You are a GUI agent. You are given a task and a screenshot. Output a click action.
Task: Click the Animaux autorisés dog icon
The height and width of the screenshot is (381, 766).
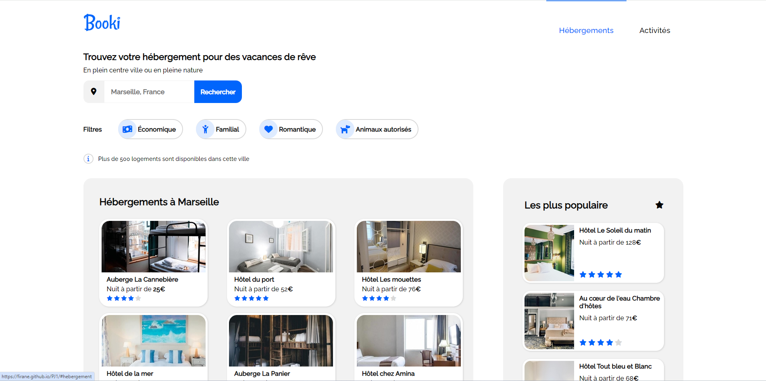(x=345, y=129)
